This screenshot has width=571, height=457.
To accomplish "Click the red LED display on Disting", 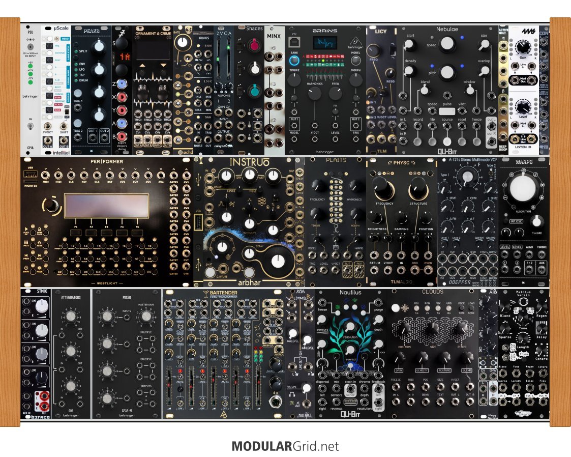I will pyautogui.click(x=125, y=57).
